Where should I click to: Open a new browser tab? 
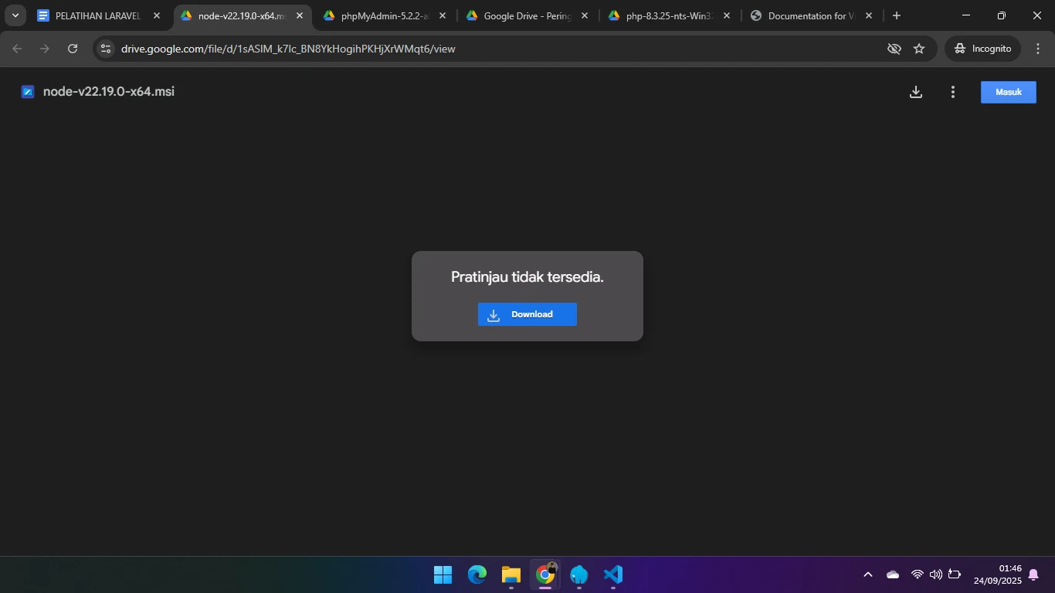click(x=896, y=15)
